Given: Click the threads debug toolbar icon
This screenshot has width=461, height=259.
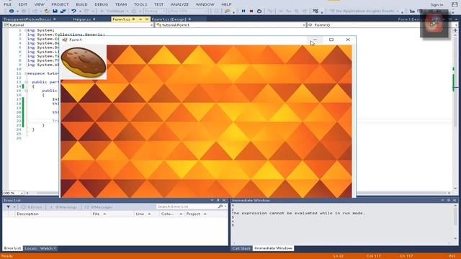Looking at the screenshot, I should pos(315,12).
